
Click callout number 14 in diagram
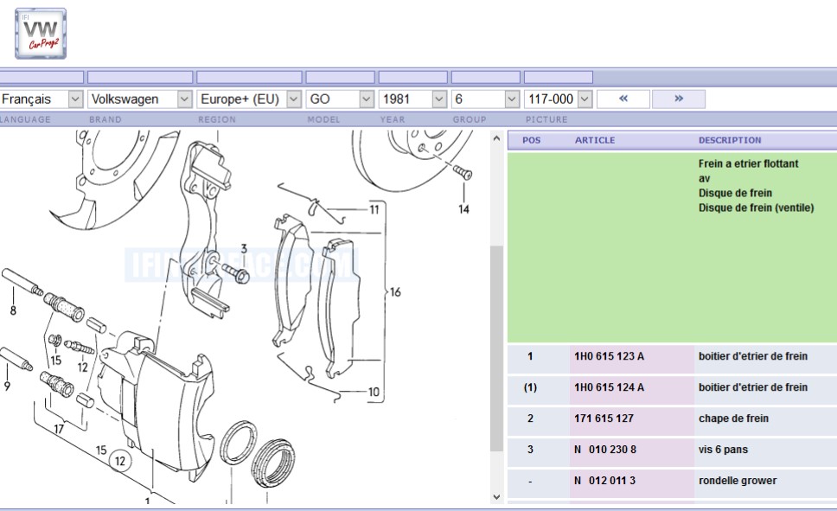463,209
